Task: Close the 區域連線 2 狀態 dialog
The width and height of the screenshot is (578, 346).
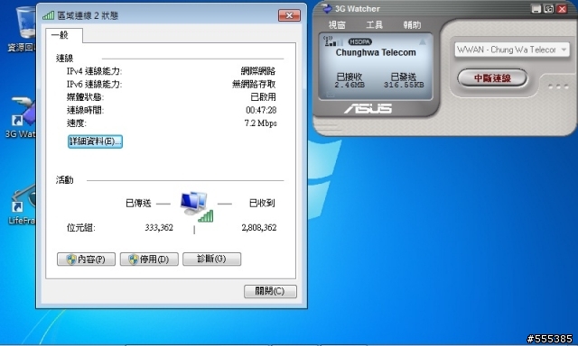Action: coord(289,15)
